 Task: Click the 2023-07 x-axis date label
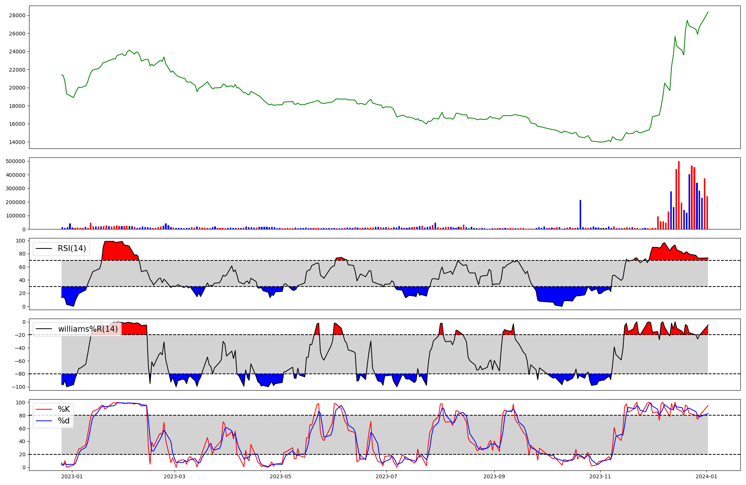point(386,476)
